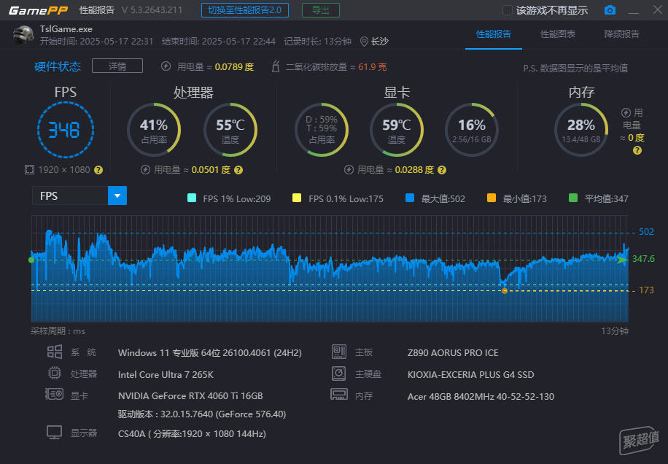This screenshot has height=464, width=668.
Task: Click the green average start marker on chart
Action: click(x=31, y=260)
